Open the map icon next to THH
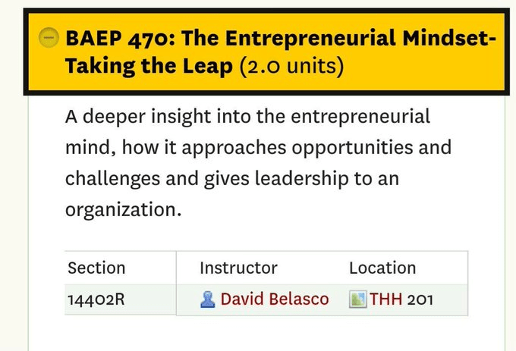 (x=357, y=299)
